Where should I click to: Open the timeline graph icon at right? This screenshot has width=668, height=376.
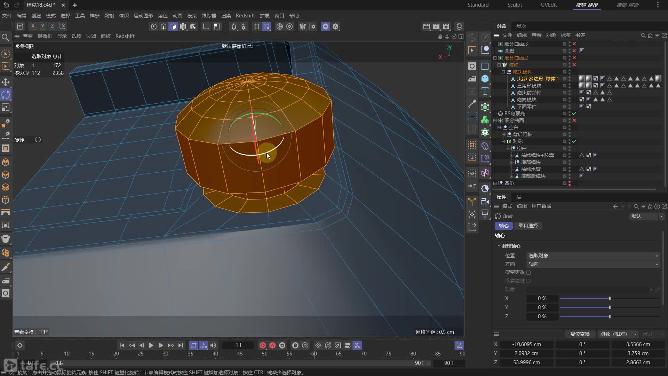pyautogui.click(x=459, y=345)
